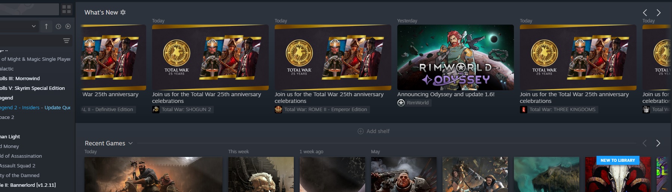The width and height of the screenshot is (672, 192).
Task: Select Bannerlord [v1.2.11] in library list
Action: click(x=28, y=185)
